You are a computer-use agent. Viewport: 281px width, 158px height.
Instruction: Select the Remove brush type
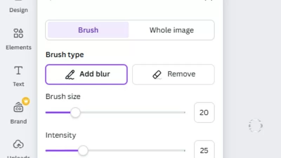coord(173,74)
